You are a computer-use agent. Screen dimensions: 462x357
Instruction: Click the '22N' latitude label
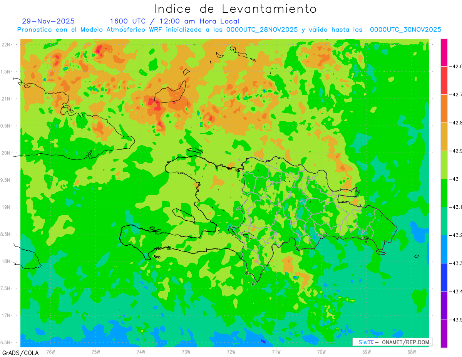pos(6,45)
